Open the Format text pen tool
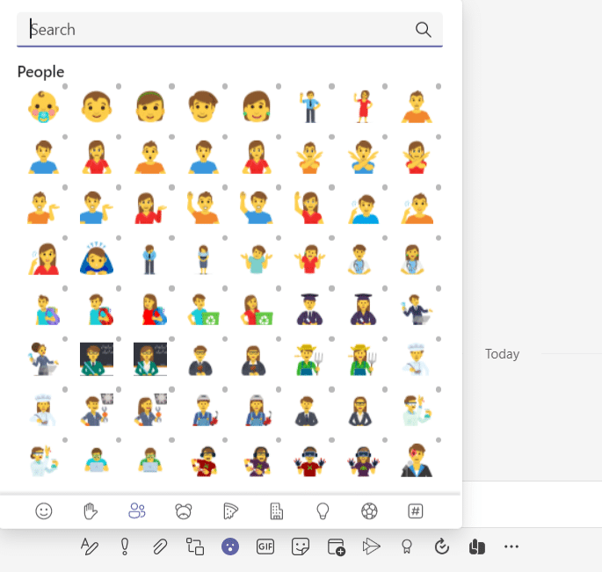Image resolution: width=602 pixels, height=572 pixels. (x=90, y=547)
